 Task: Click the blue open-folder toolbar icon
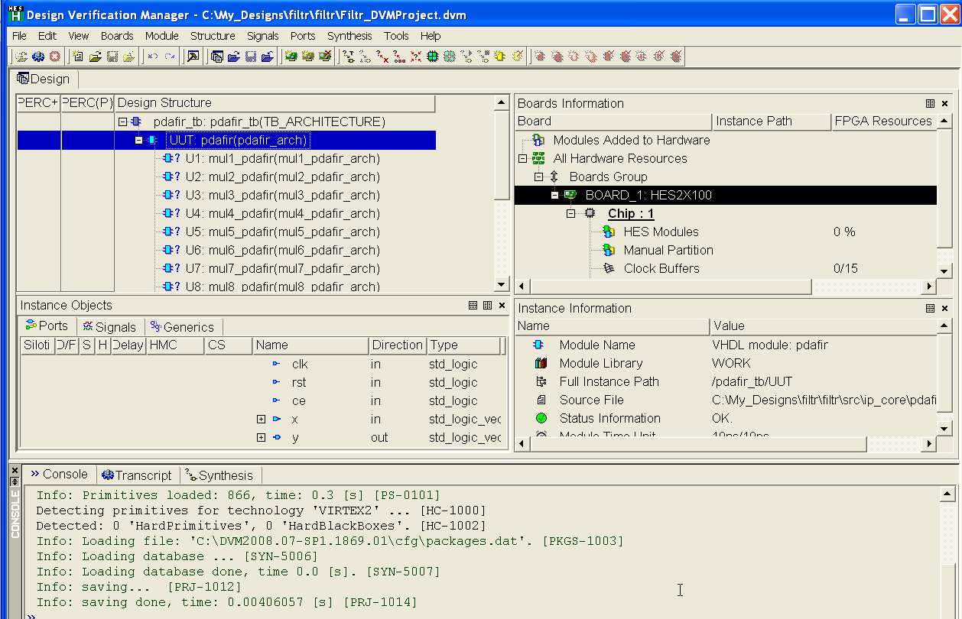[234, 57]
